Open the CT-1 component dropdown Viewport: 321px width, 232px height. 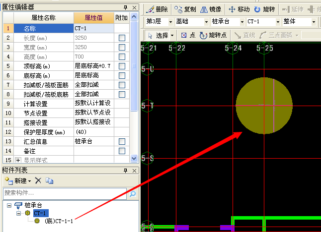click(278, 22)
